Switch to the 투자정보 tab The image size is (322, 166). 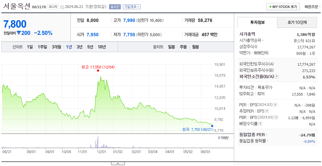tap(257, 22)
